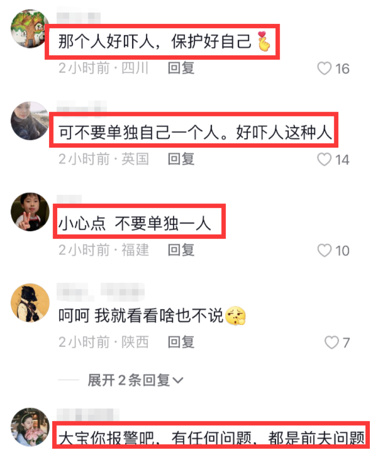Screen dimensions: 373x450
Task: Like the Shaanxi comment with 7 likes
Action: click(332, 342)
